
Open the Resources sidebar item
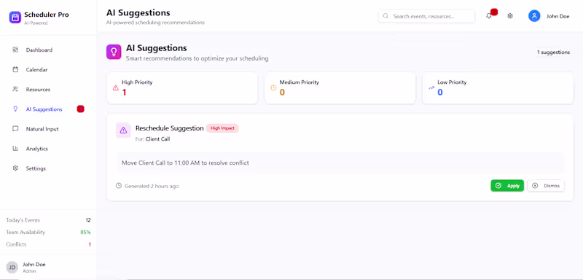pos(49,89)
